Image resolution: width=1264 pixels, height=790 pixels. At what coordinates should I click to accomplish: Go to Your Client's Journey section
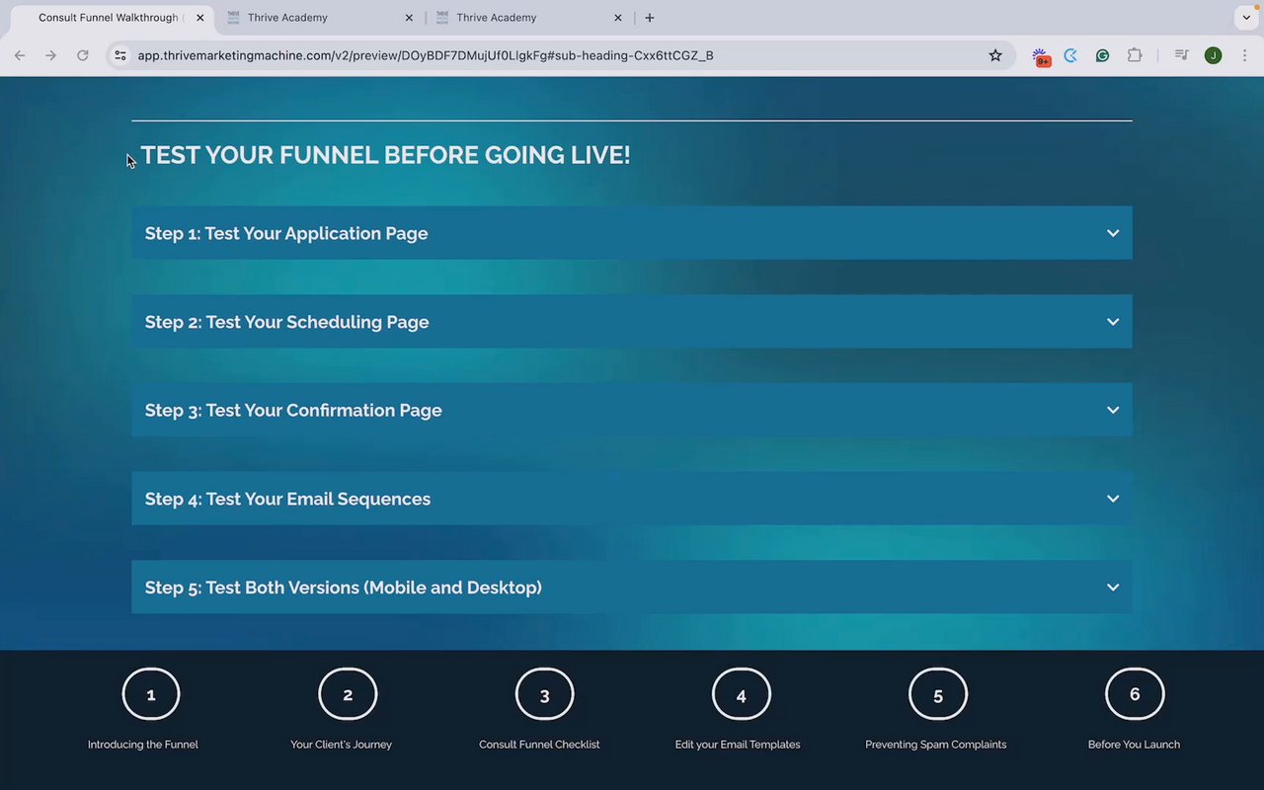(341, 745)
